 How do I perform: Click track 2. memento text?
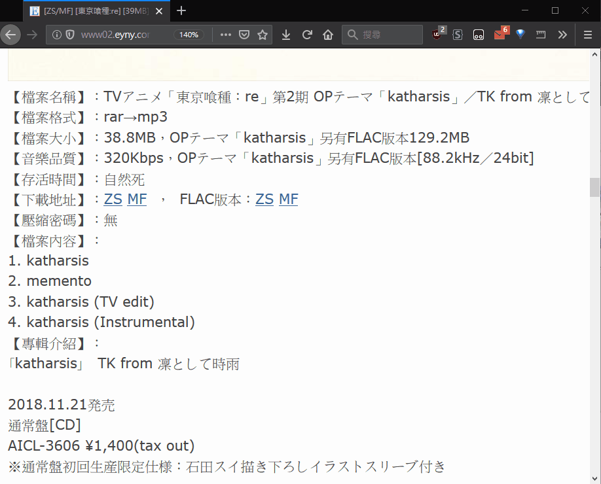click(x=50, y=281)
